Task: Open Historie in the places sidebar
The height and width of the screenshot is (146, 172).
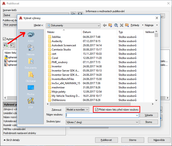Action: click(31, 49)
